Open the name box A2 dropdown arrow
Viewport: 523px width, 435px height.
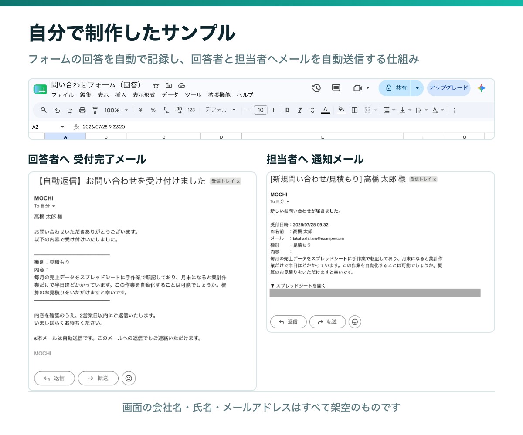[x=63, y=127]
